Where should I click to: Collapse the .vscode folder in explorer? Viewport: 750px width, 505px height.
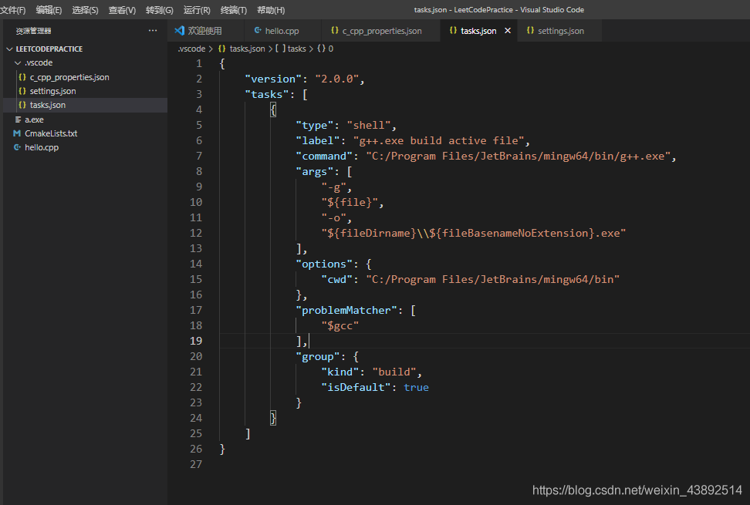(18, 62)
